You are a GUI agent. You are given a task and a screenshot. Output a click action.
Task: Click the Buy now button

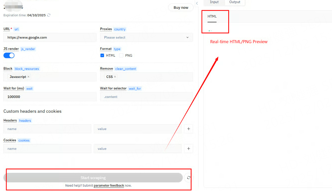181,8
